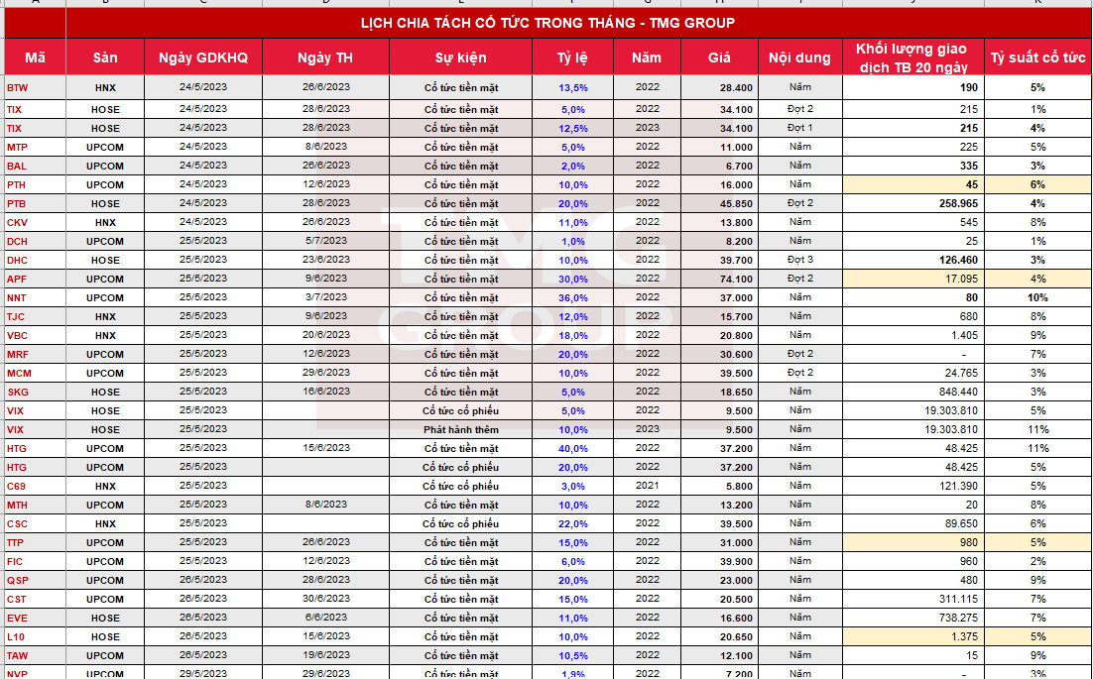Click the 'Đợt 3' cell for DHC
The height and width of the screenshot is (679, 1093).
click(x=799, y=260)
